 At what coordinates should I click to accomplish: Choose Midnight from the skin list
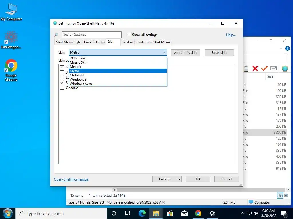point(118,75)
